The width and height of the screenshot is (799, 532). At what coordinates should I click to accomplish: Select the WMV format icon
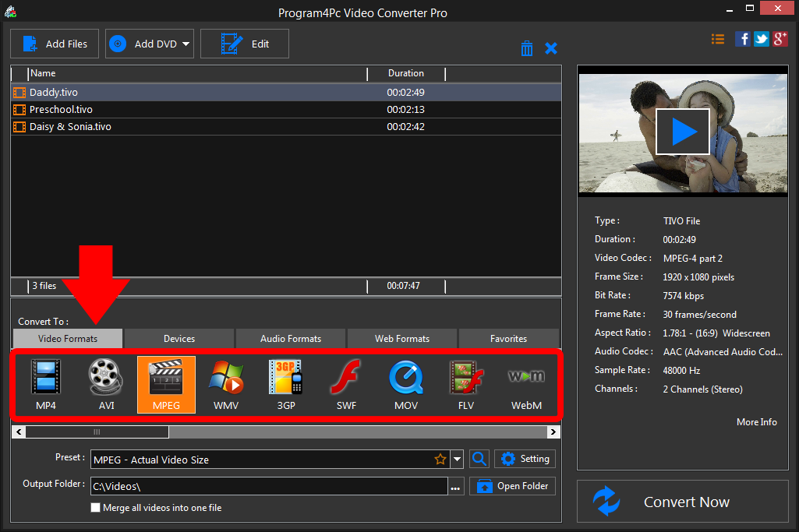click(226, 384)
